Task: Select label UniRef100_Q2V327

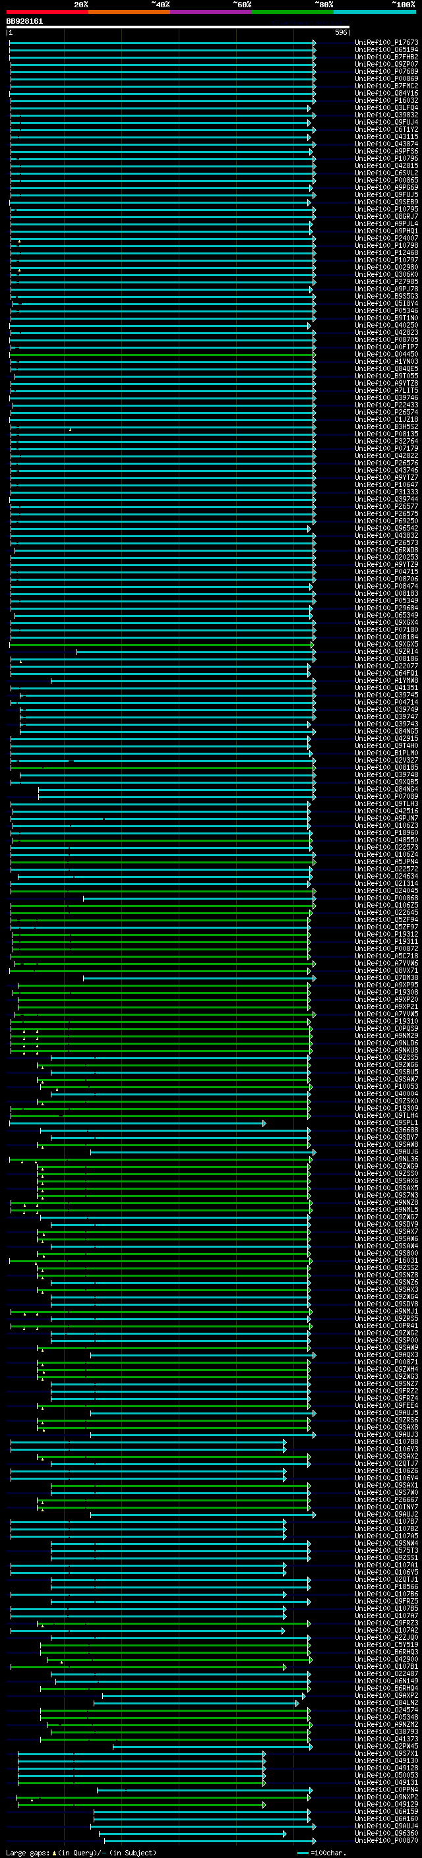Action: click(386, 760)
